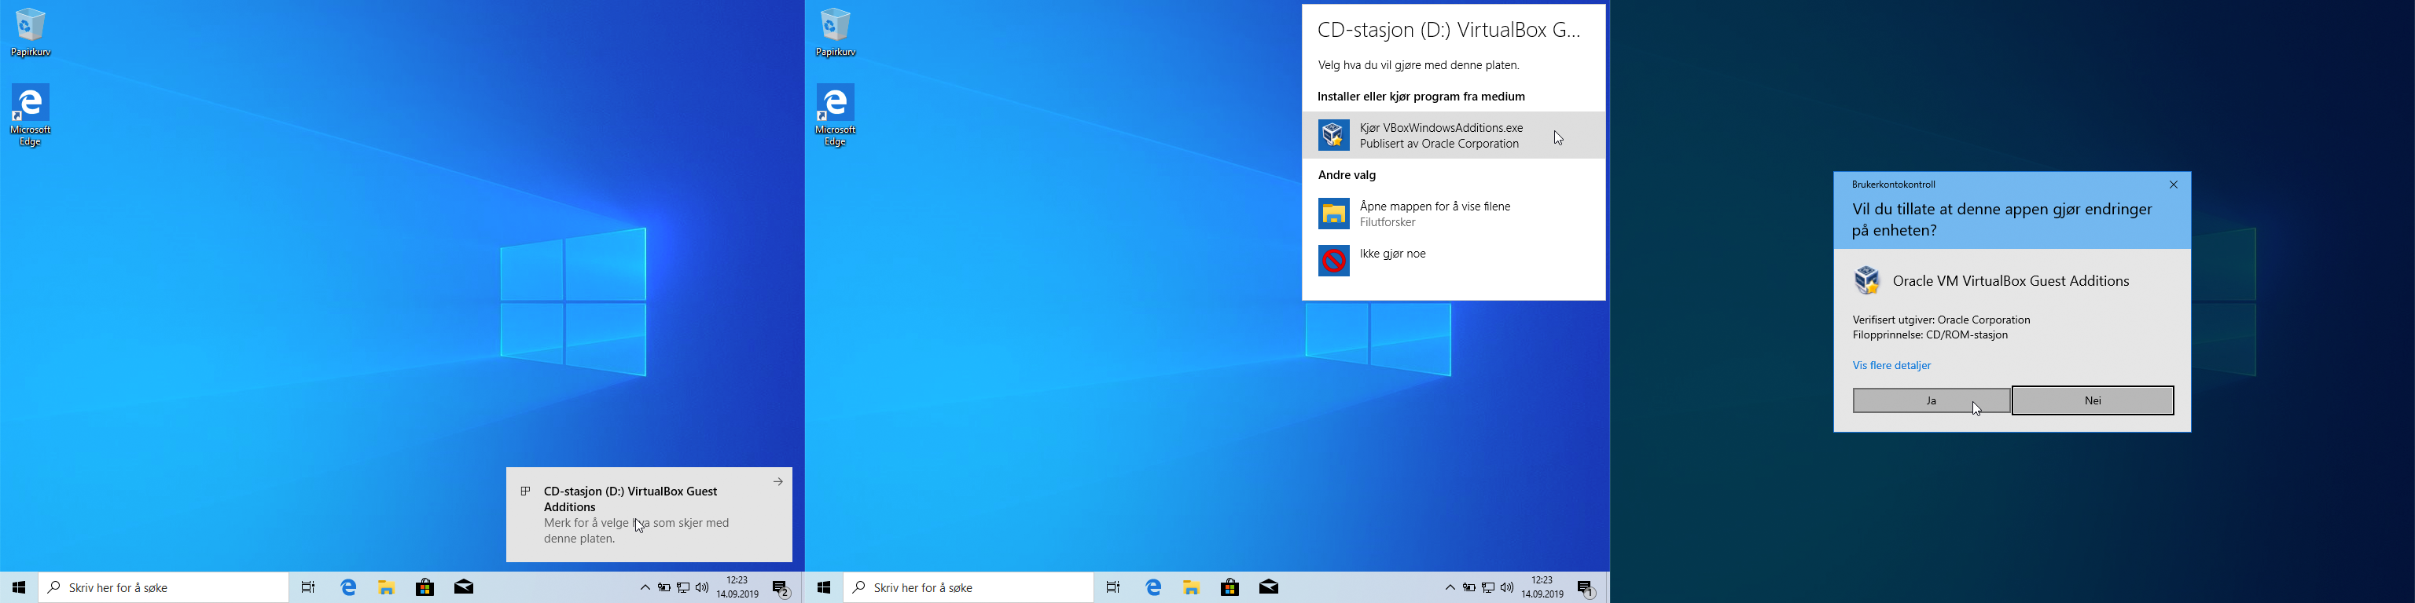Open the clock calendar on toast notification desktop

[738, 587]
